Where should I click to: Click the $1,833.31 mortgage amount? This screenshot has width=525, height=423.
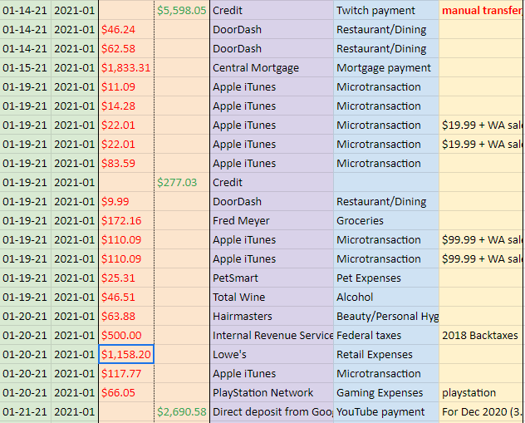(126, 67)
